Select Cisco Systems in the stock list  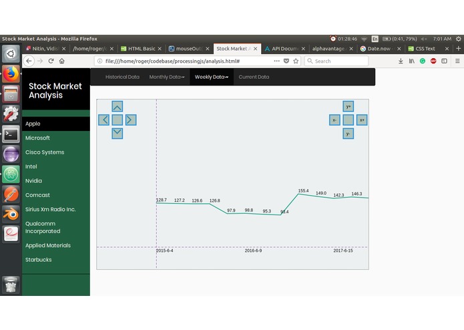click(56, 152)
